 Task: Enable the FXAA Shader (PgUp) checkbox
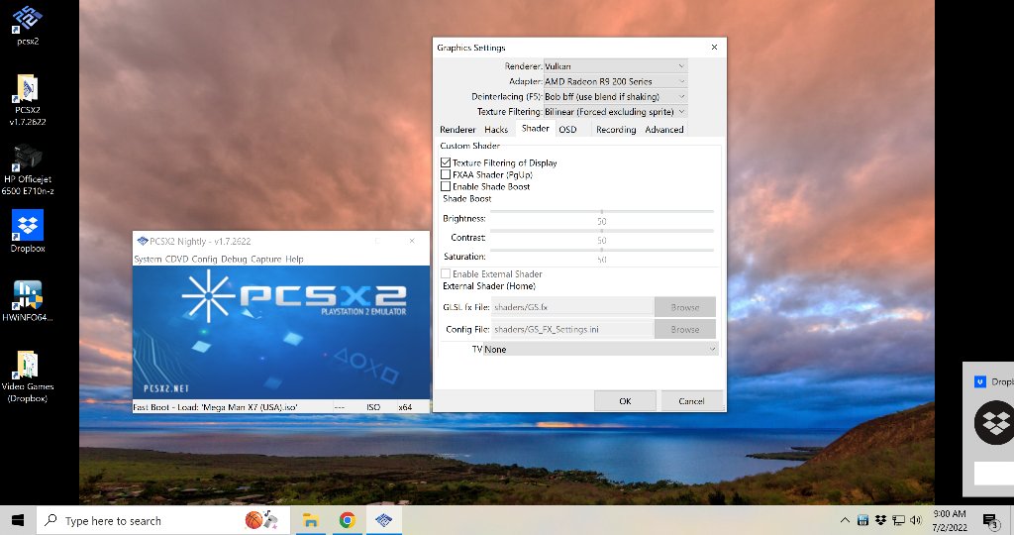[446, 174]
